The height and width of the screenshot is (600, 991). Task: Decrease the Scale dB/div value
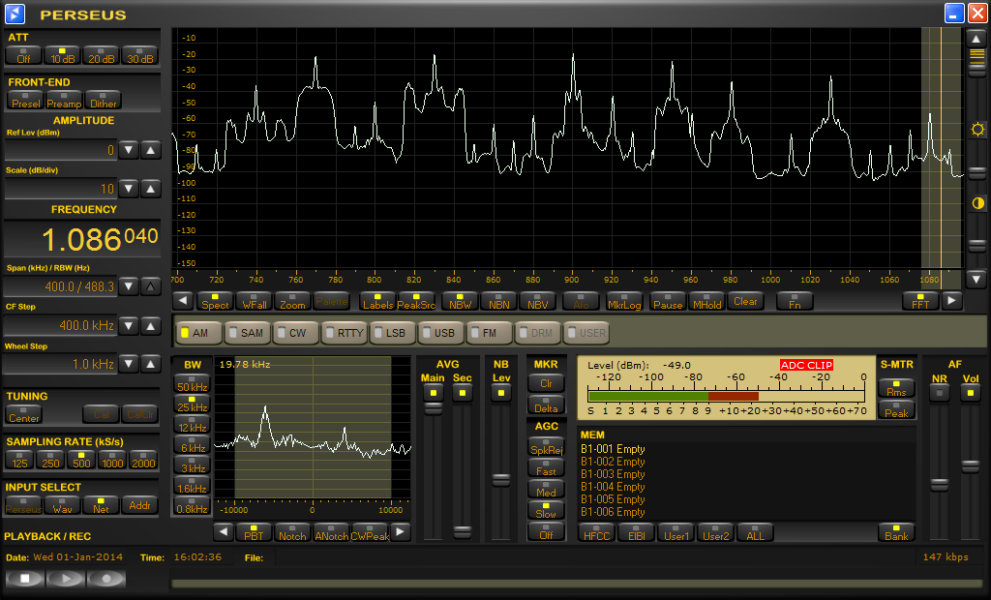[x=129, y=189]
